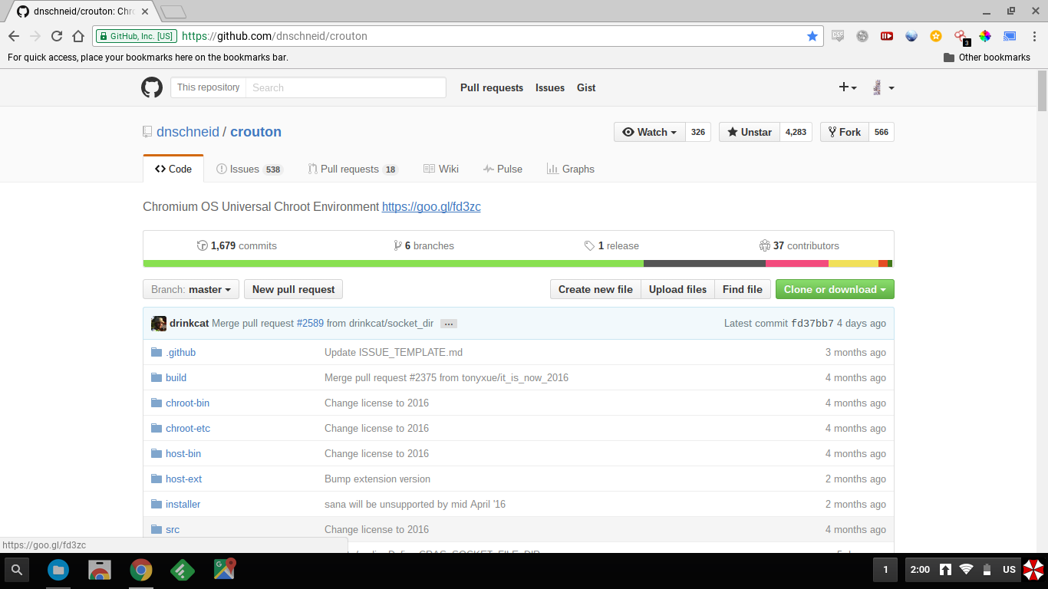
Task: Open Gist in top navigation
Action: (586, 87)
